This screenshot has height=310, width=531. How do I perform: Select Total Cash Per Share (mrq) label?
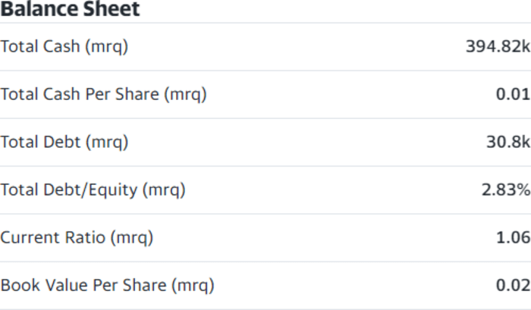coord(104,94)
